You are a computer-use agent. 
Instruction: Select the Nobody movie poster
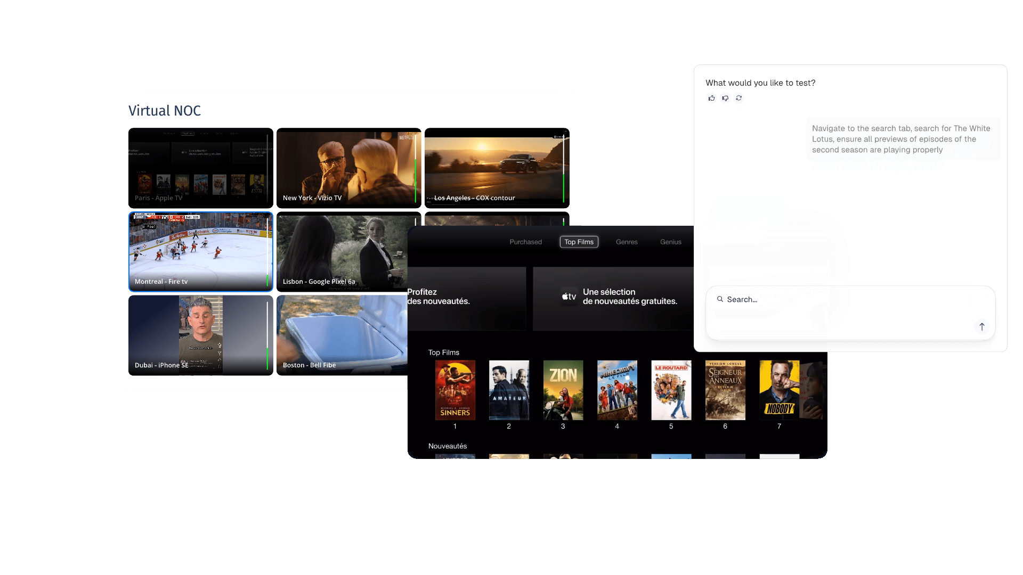click(x=779, y=390)
